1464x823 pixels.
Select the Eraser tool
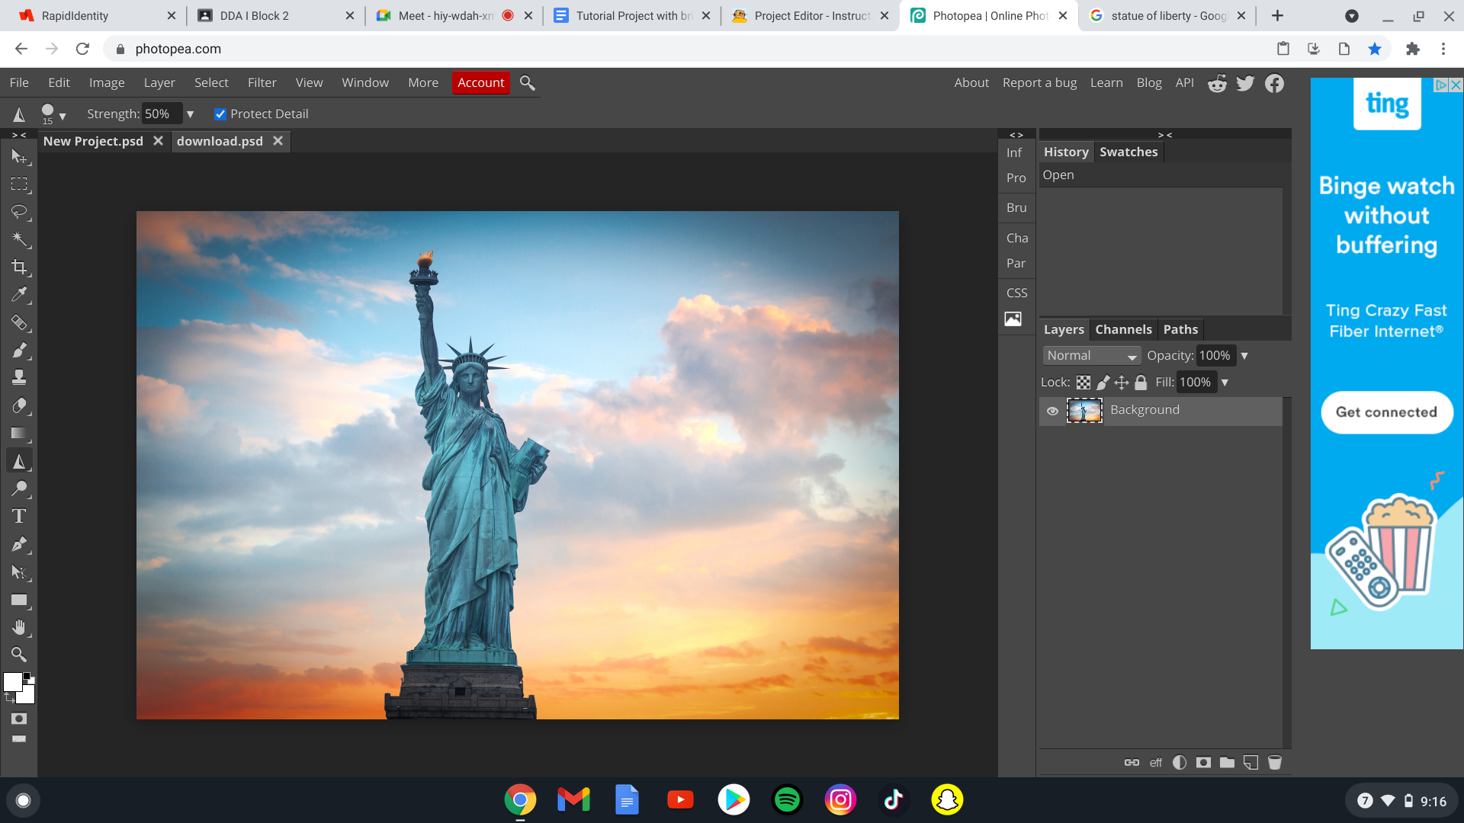click(x=19, y=405)
